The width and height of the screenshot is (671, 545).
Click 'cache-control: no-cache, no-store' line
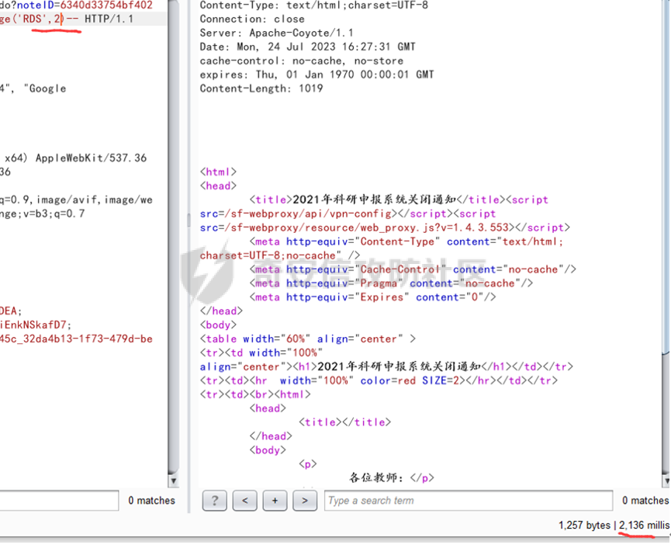pos(302,61)
